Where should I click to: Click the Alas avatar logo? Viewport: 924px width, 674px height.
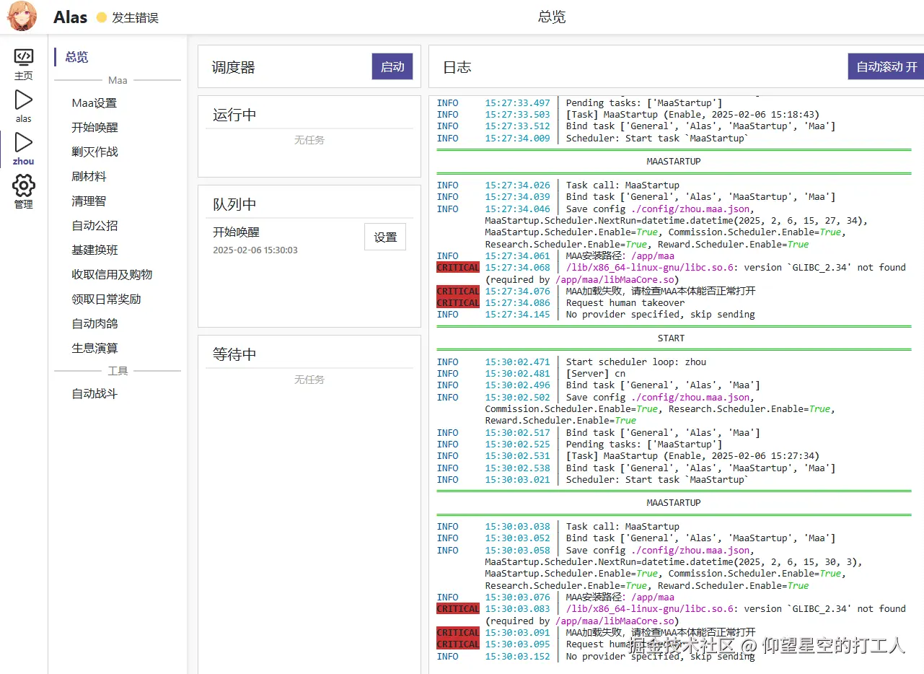(x=22, y=17)
